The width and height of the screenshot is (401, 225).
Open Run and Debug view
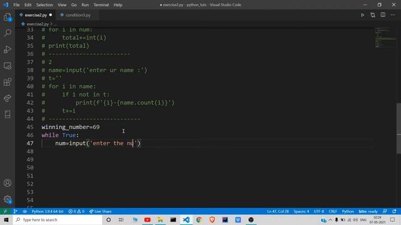8,49
